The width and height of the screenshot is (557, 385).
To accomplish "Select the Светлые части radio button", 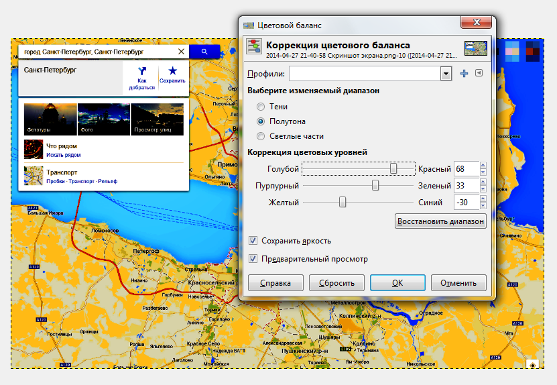I will [x=261, y=136].
